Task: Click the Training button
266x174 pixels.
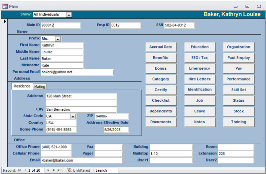Action: [x=238, y=122]
